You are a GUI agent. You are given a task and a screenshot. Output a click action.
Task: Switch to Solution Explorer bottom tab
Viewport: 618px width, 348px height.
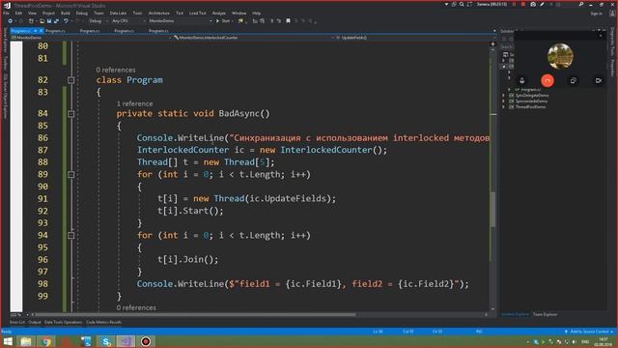(515, 314)
